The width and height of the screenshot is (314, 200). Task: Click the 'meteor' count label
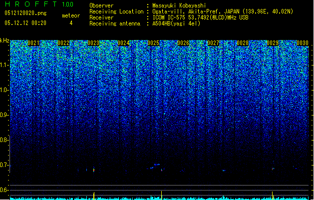(x=71, y=15)
